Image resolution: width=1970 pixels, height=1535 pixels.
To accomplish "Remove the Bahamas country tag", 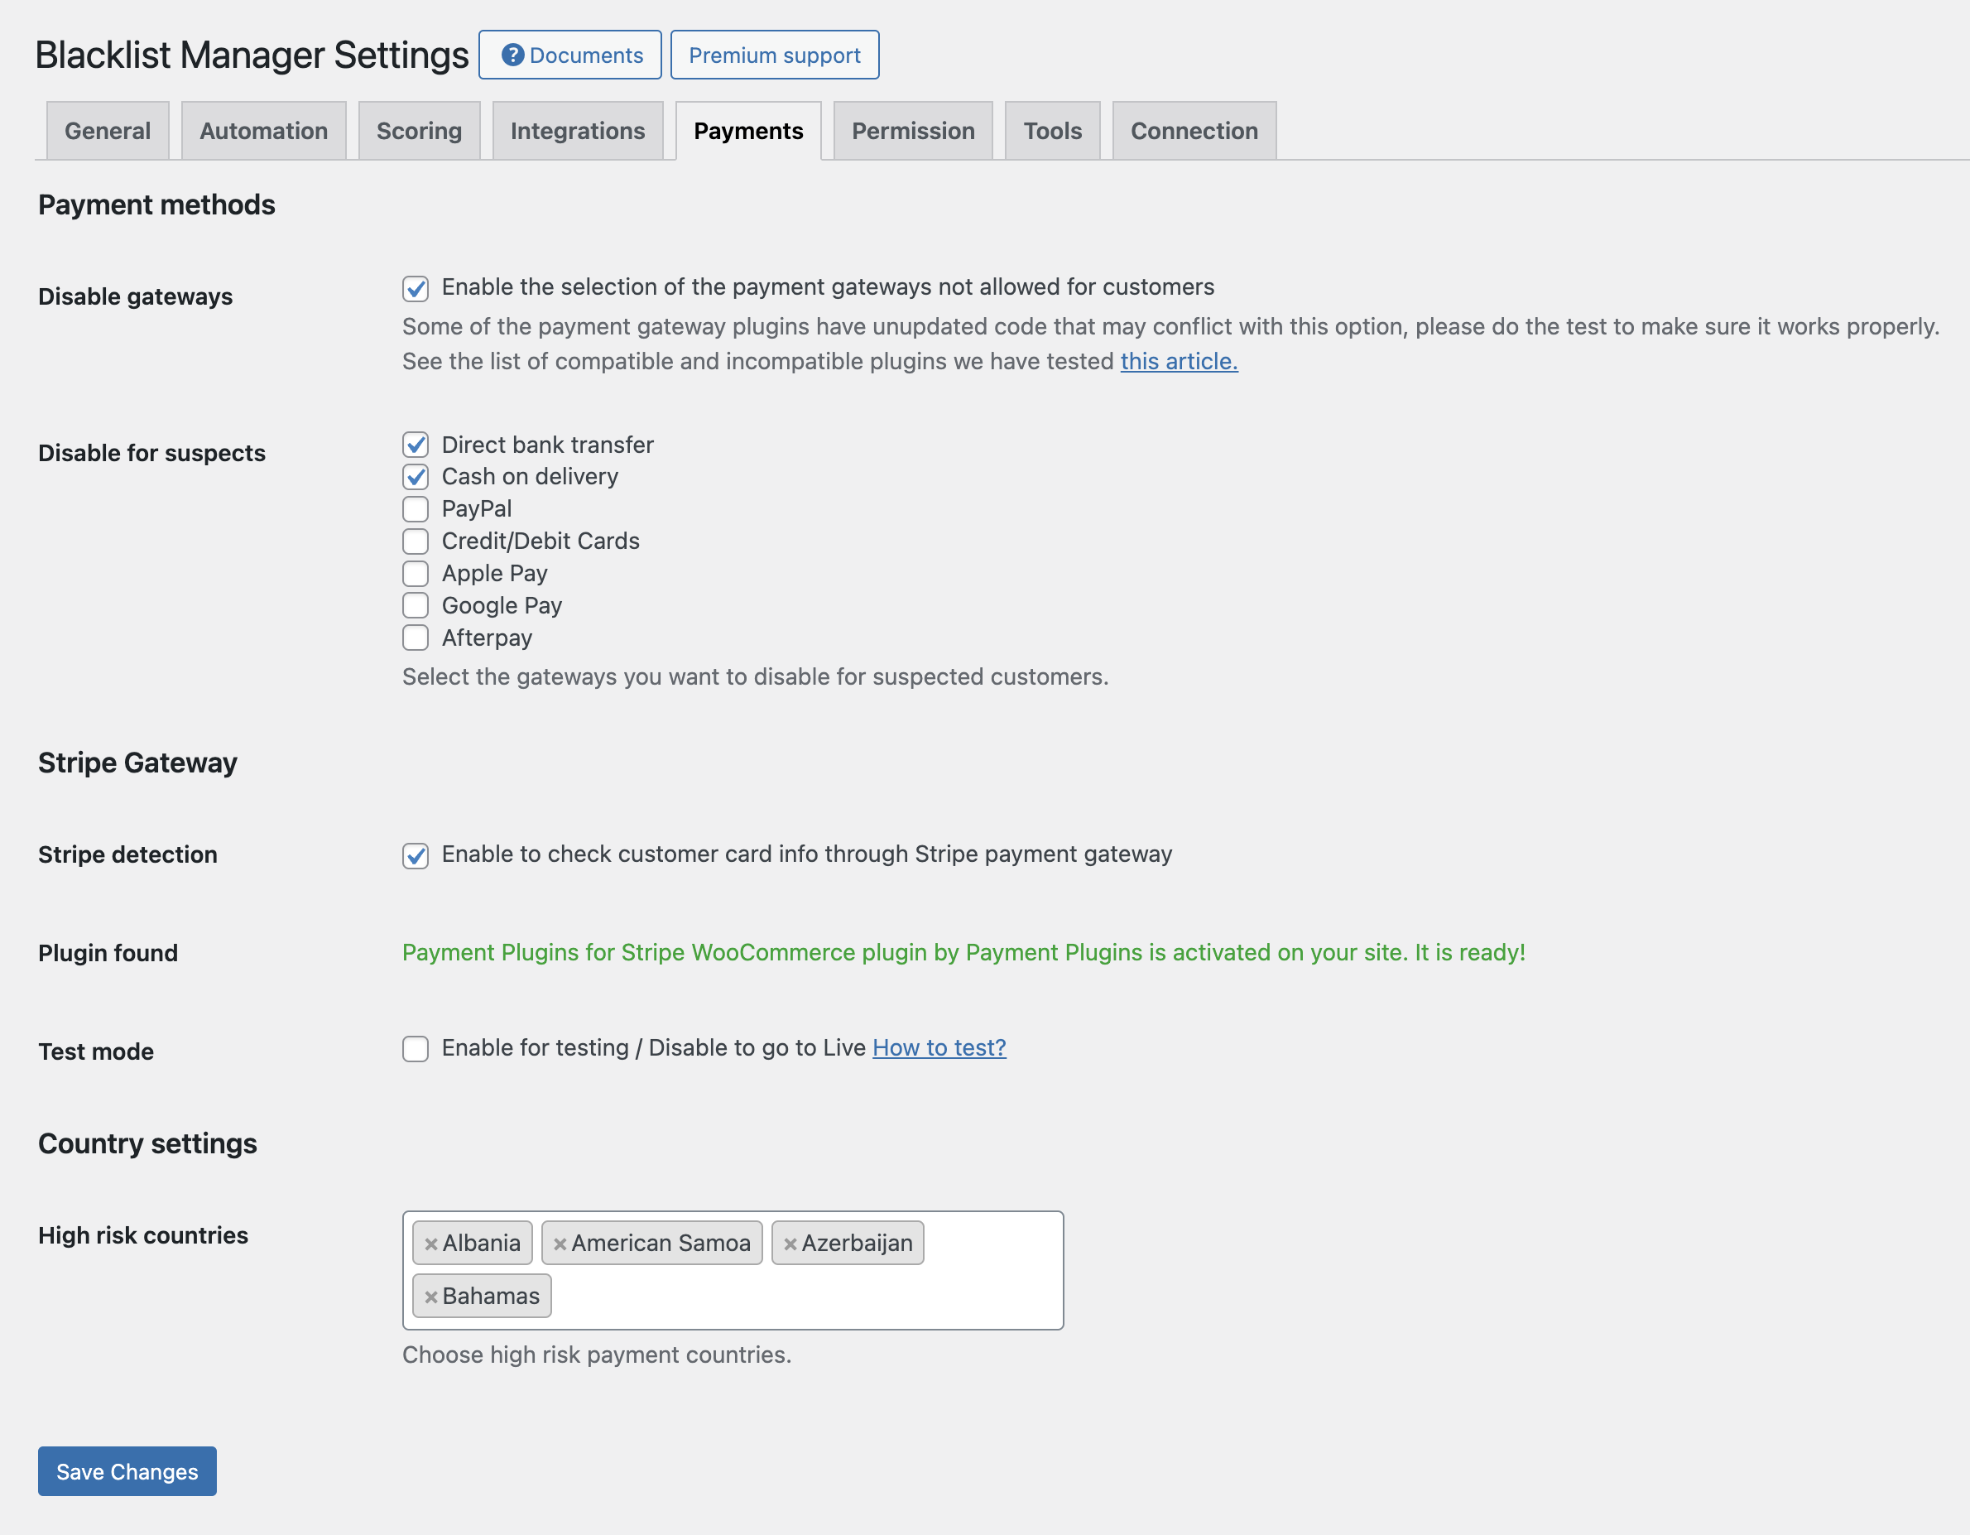I will (431, 1297).
